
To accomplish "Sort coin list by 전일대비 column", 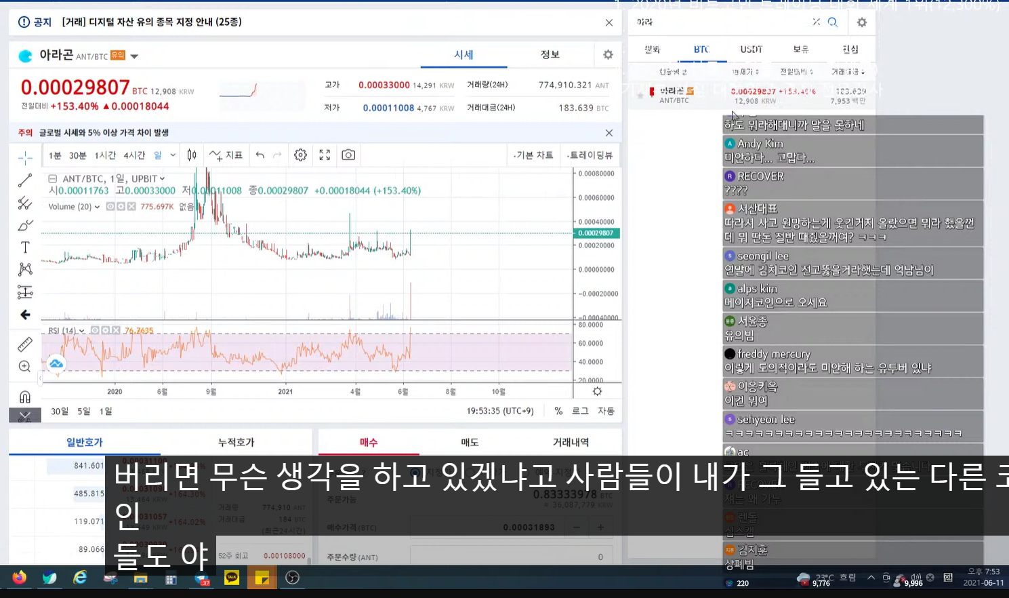I will click(x=796, y=72).
